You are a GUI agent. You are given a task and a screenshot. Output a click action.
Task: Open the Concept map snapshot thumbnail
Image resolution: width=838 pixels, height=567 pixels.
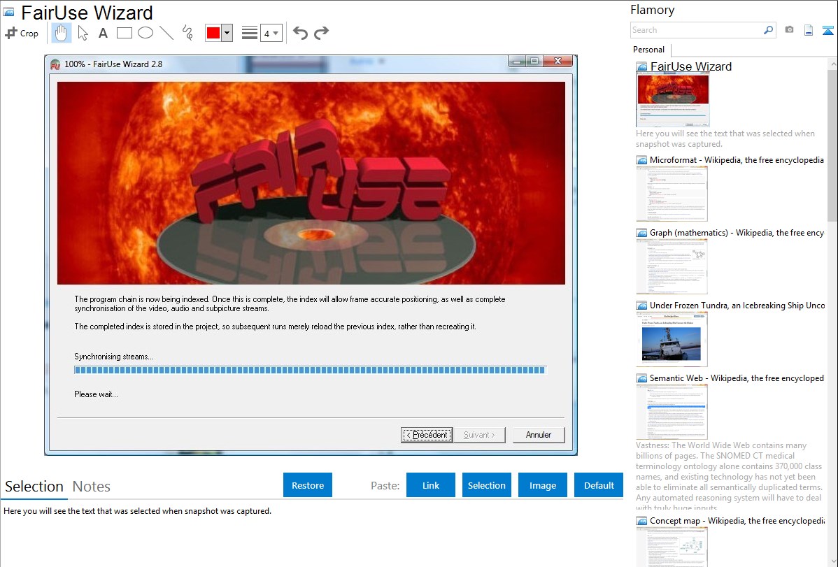pyautogui.click(x=672, y=547)
